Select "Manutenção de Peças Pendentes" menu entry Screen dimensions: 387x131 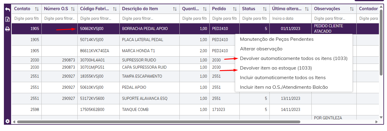coord(277,39)
